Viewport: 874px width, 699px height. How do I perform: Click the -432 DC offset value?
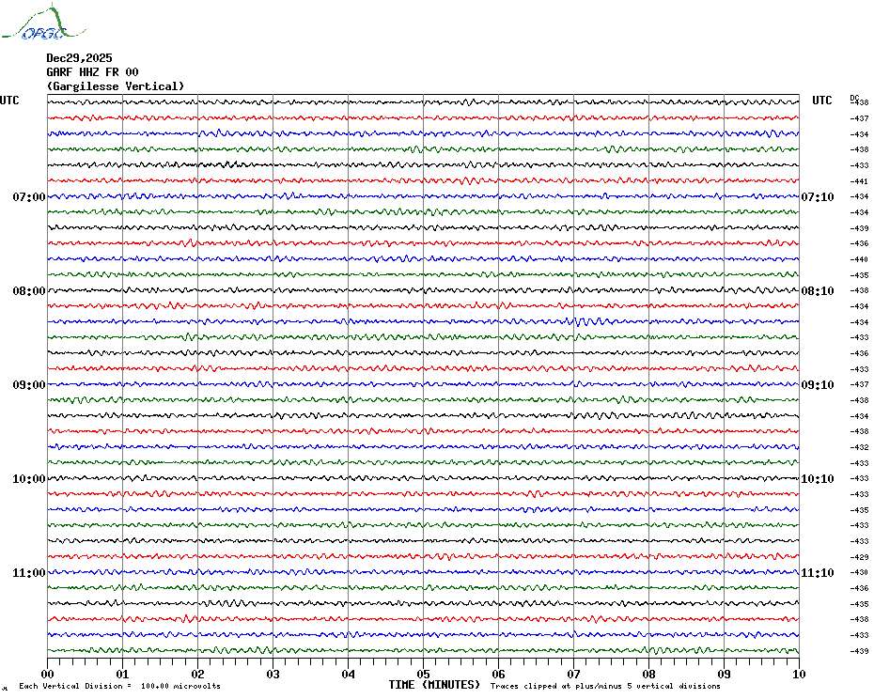click(x=859, y=447)
